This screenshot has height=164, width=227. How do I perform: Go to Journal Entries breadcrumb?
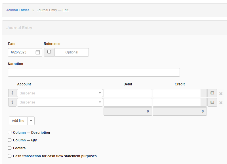[18, 10]
